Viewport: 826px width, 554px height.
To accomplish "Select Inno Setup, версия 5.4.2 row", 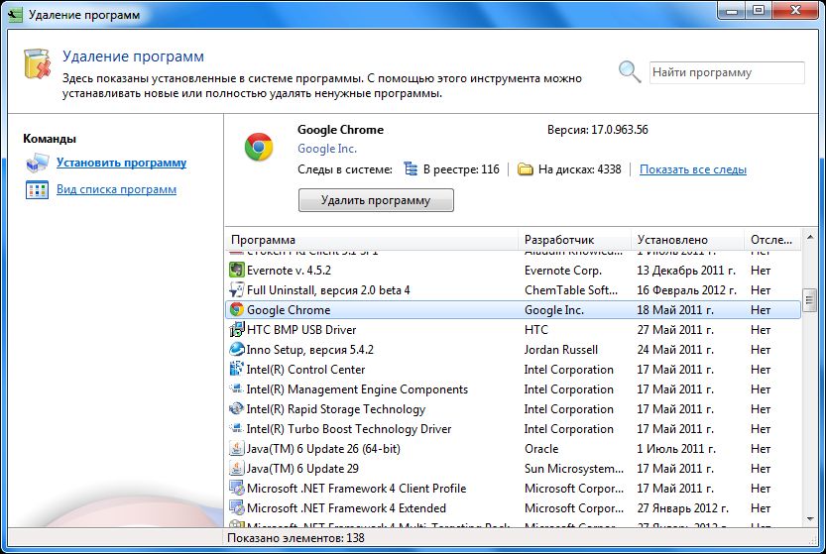I will pyautogui.click(x=513, y=350).
